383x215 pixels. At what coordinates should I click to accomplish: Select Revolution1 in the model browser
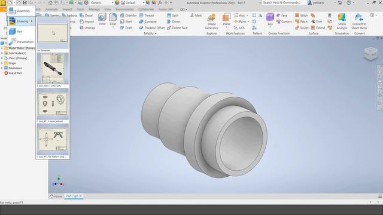pos(13,68)
